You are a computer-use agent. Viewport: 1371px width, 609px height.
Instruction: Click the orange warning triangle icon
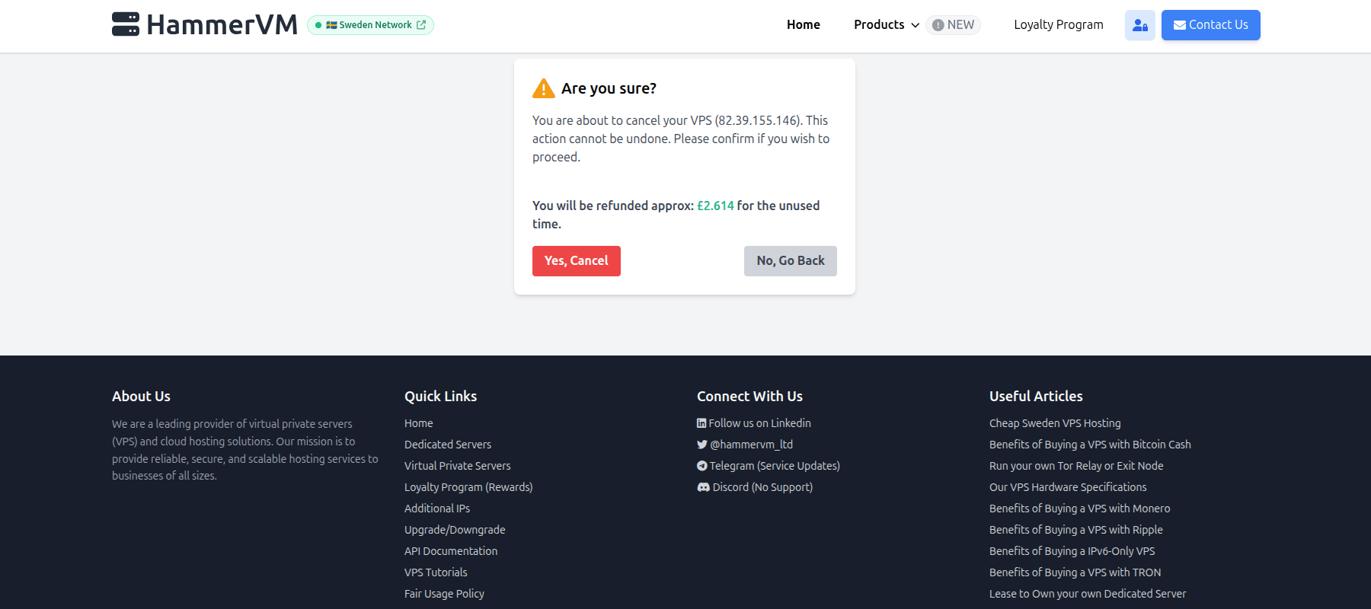coord(543,88)
